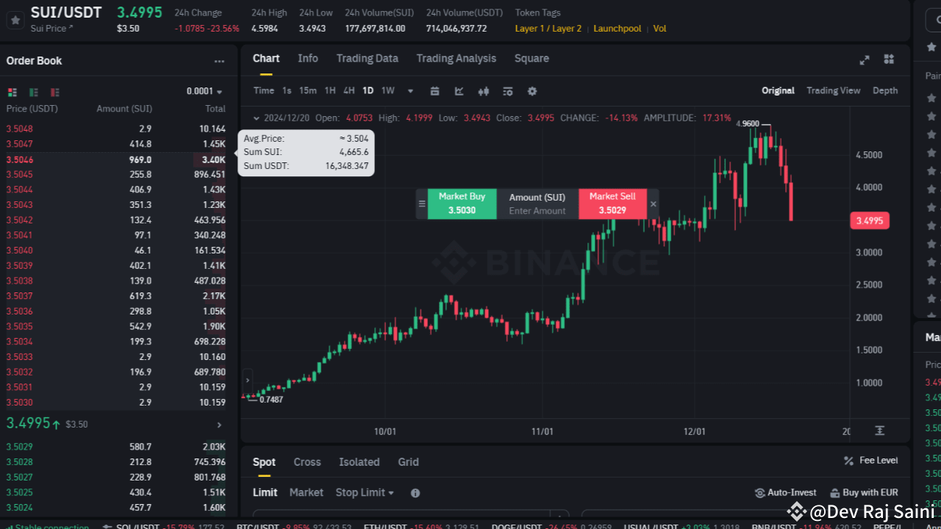Open the Trading Analysis tab
Screen dimensions: 941x529
click(457, 59)
